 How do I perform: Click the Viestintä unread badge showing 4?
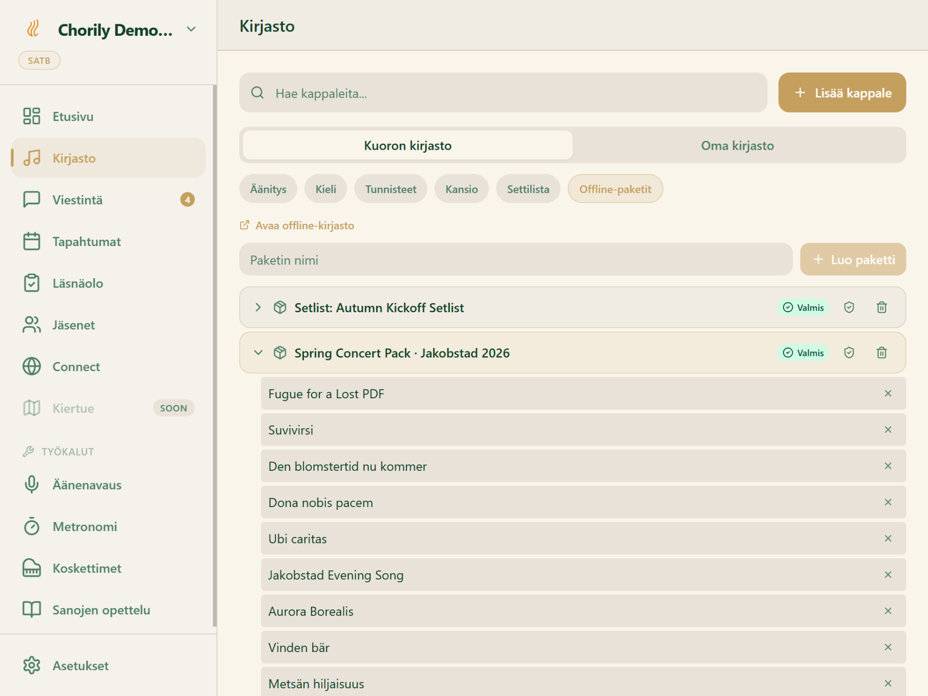tap(188, 200)
